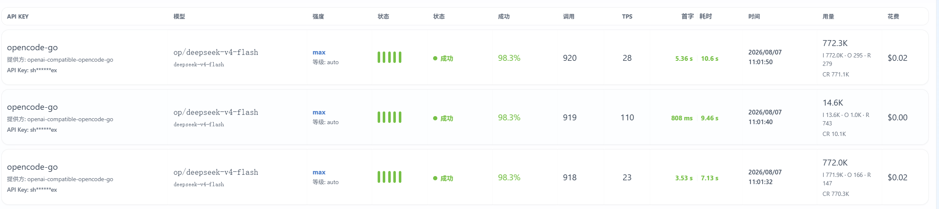Click the status bars icon in third row
This screenshot has width=939, height=209.
(389, 177)
